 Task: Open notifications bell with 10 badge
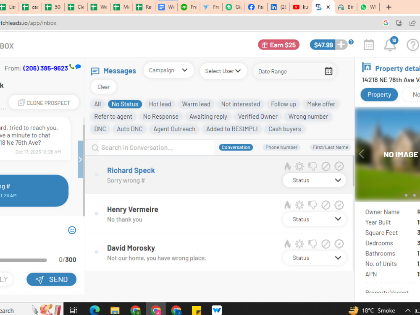pyautogui.click(x=390, y=44)
